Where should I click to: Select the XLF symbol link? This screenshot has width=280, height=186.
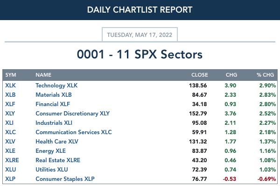[x=10, y=104]
